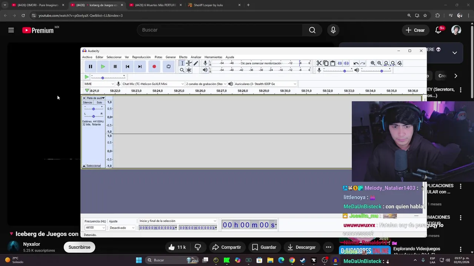Click the recording meter microphone icon

(205, 63)
